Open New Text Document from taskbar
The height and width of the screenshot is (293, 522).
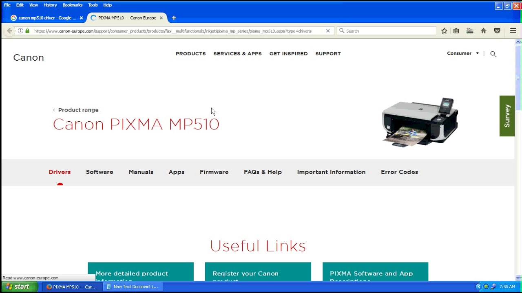click(133, 286)
